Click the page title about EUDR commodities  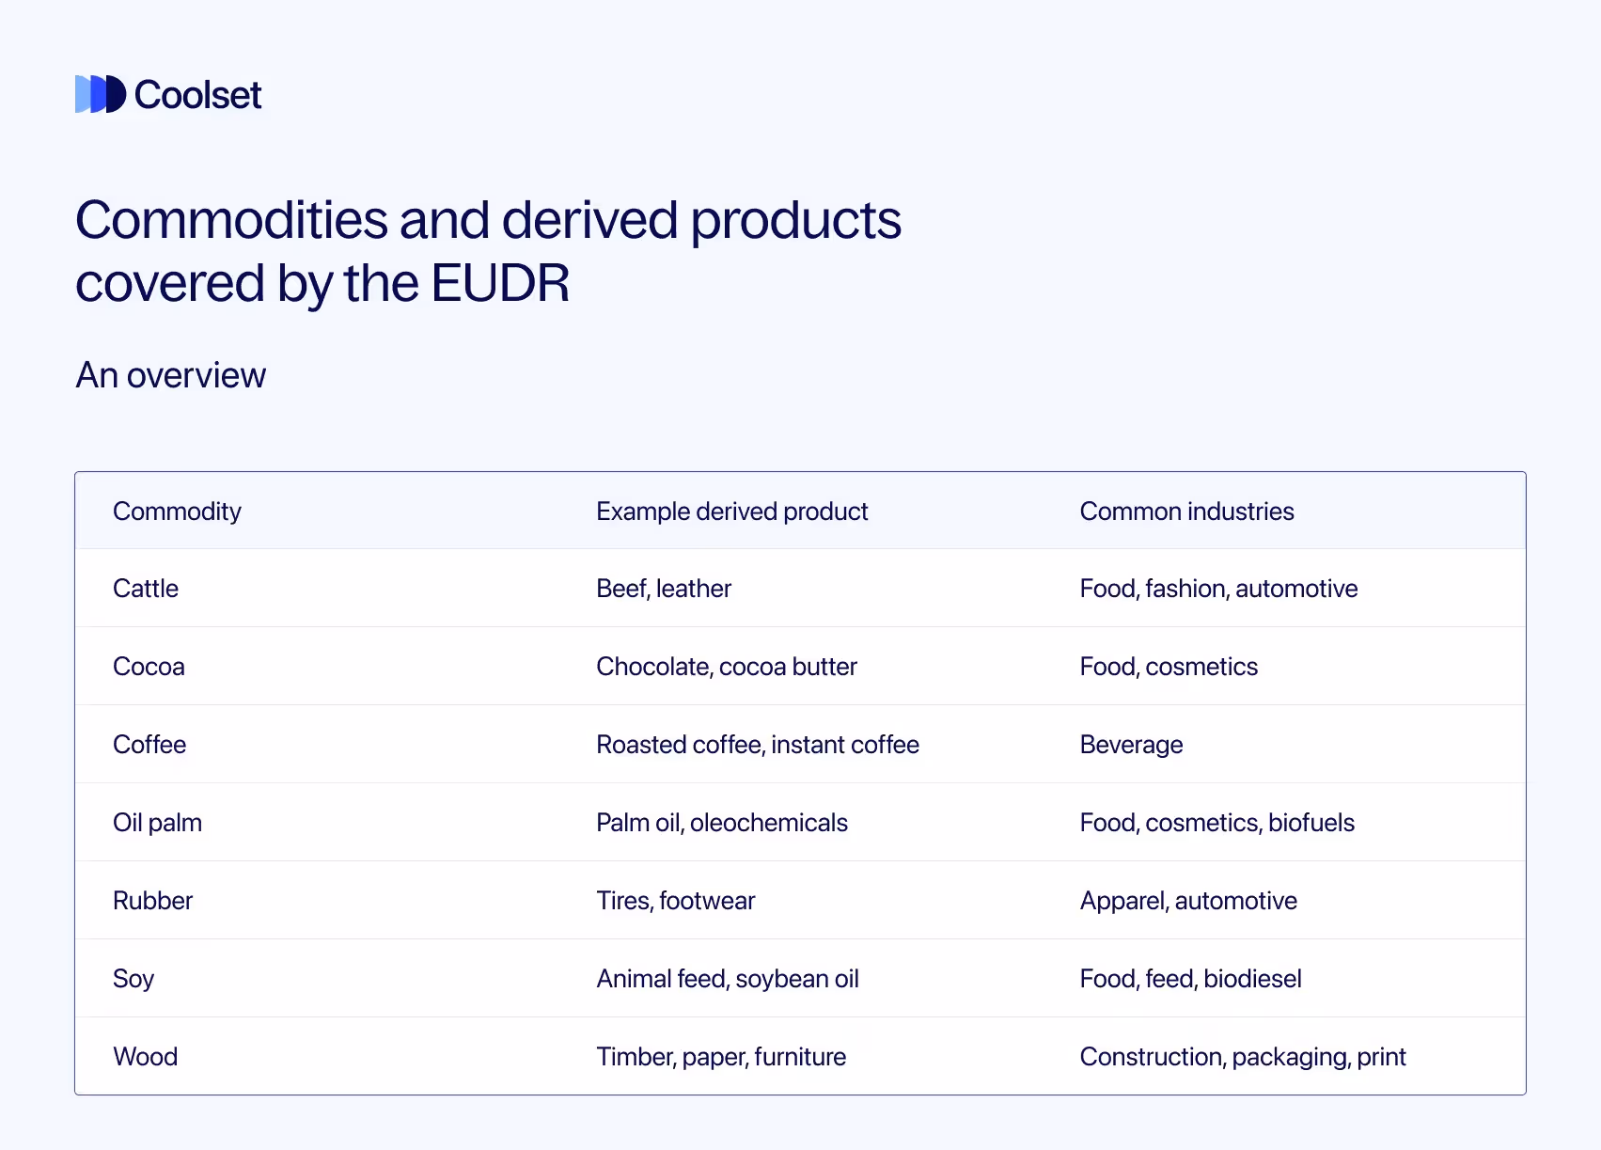point(488,251)
